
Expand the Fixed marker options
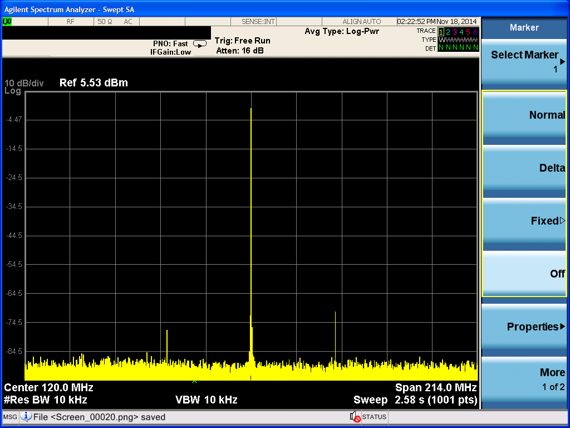524,221
